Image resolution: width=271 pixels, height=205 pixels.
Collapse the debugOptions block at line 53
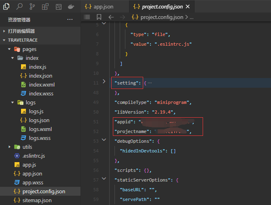[x=104, y=140]
